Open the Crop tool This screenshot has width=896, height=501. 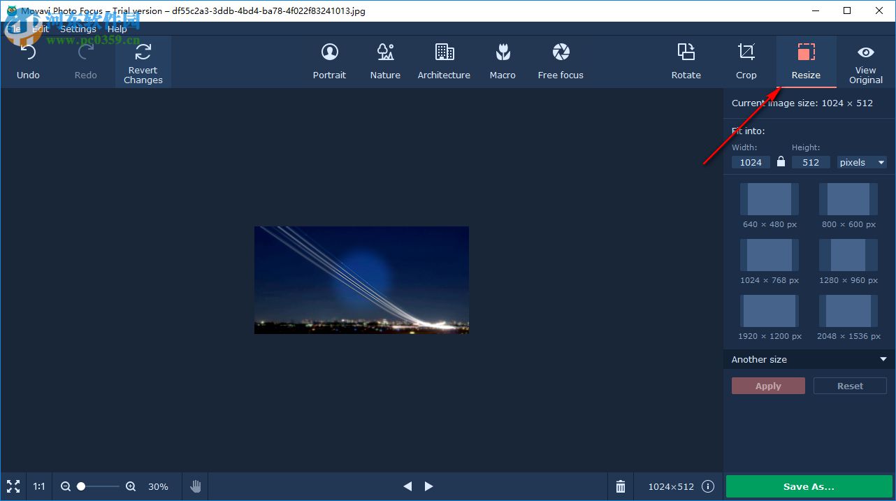746,61
